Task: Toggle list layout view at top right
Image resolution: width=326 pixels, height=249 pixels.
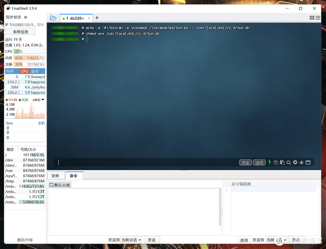Action: point(318,18)
